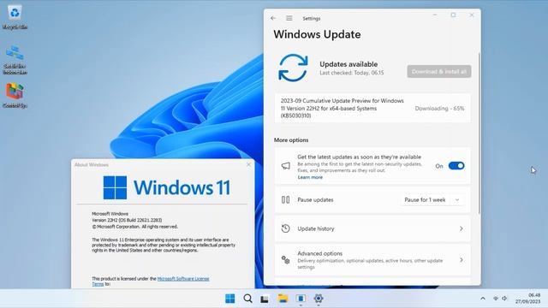The image size is (548, 308).
Task: Click the network icon in system tray
Action: coord(496,299)
